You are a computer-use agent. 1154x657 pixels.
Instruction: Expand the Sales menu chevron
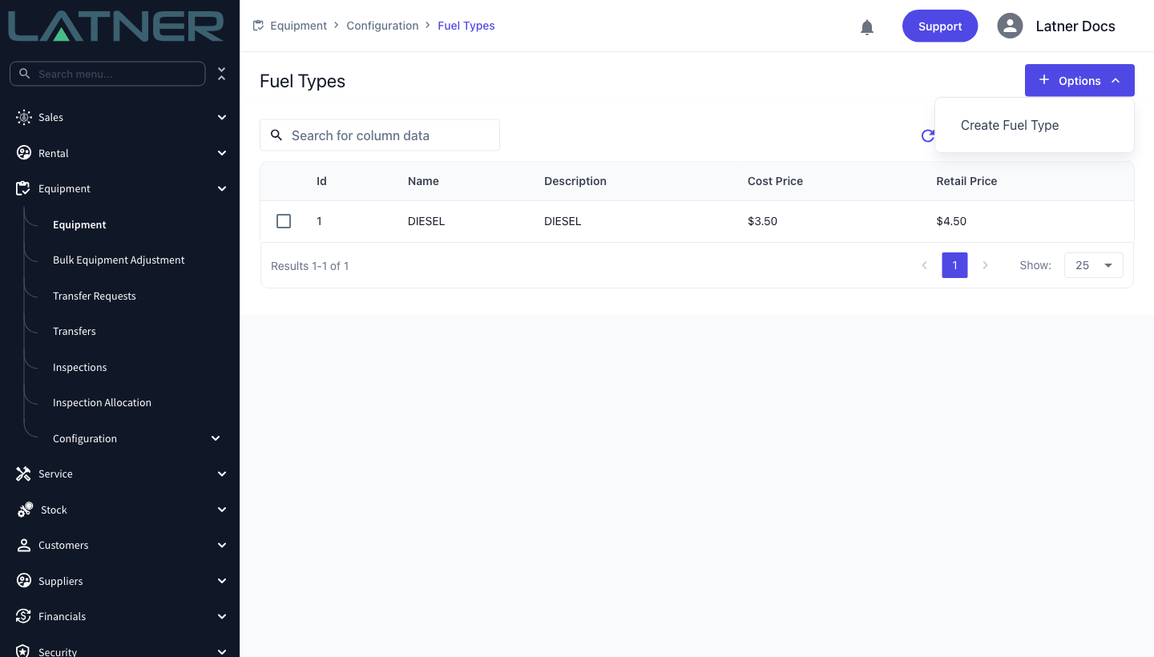pos(222,117)
